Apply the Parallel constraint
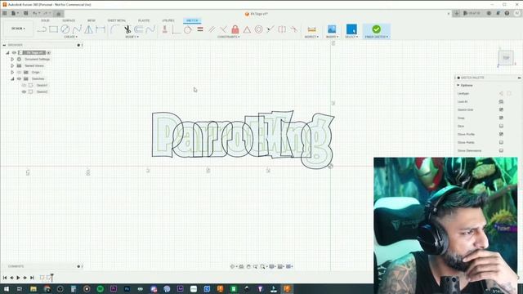The image size is (523, 294). 212,29
